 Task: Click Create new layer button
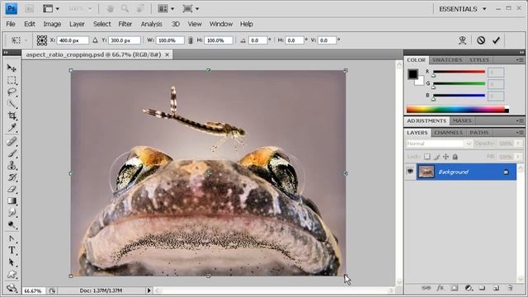[496, 288]
